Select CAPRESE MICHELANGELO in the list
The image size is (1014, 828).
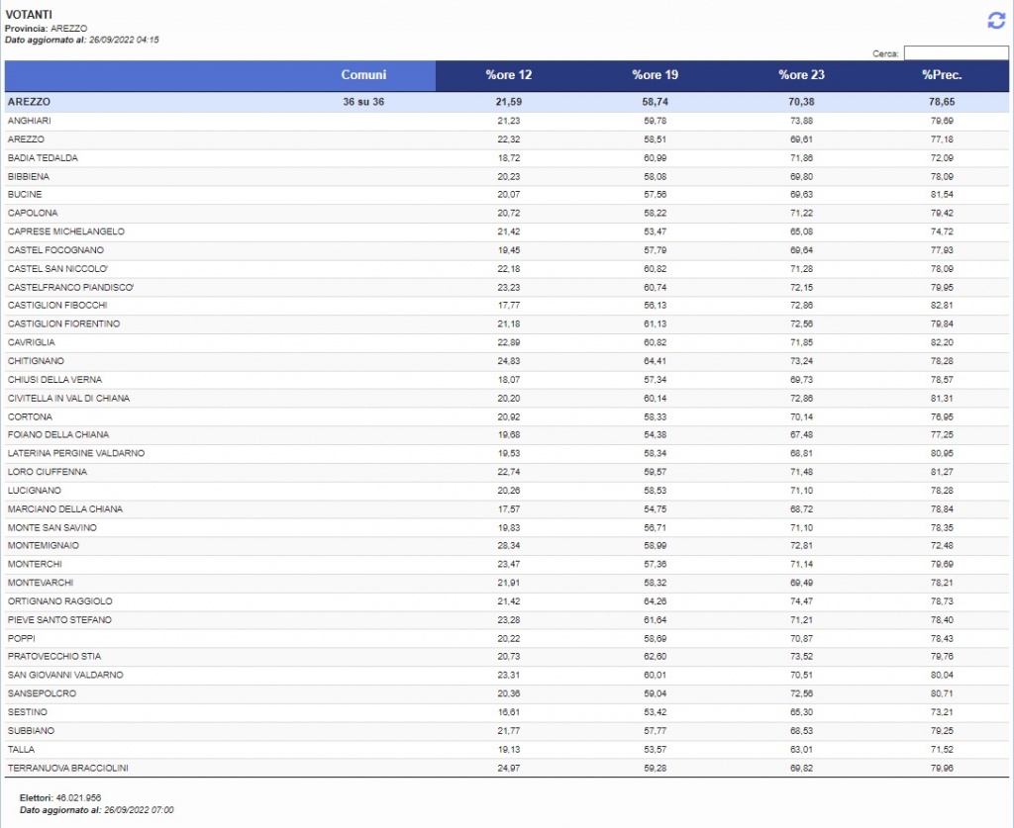click(x=65, y=231)
